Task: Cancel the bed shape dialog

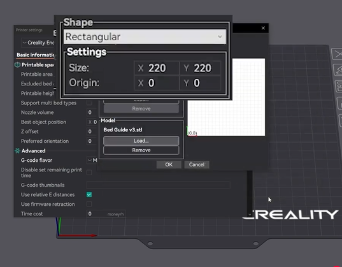Action: coord(197,164)
